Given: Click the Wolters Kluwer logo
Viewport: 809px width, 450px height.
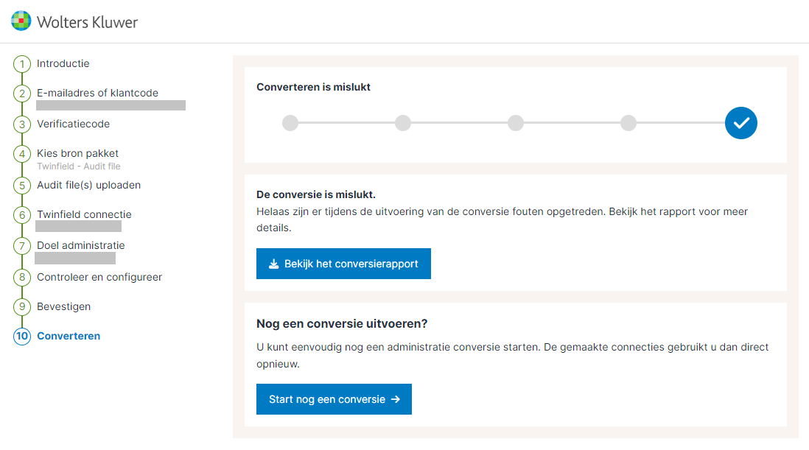Looking at the screenshot, I should [74, 21].
